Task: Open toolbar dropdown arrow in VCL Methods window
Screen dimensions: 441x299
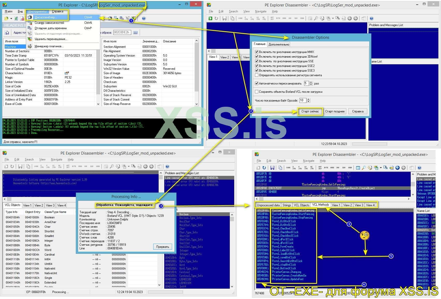Action: click(381, 168)
